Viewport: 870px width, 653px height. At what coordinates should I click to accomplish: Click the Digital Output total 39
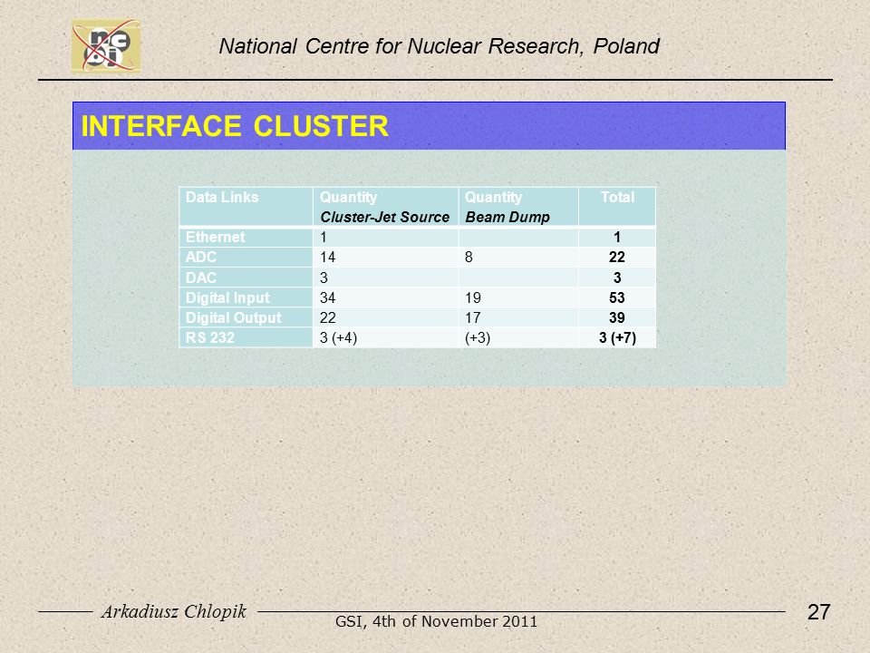(x=617, y=317)
